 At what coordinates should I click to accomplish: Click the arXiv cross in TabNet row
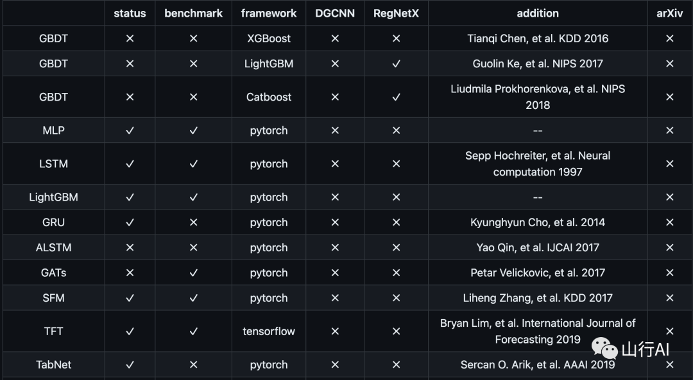tap(669, 365)
